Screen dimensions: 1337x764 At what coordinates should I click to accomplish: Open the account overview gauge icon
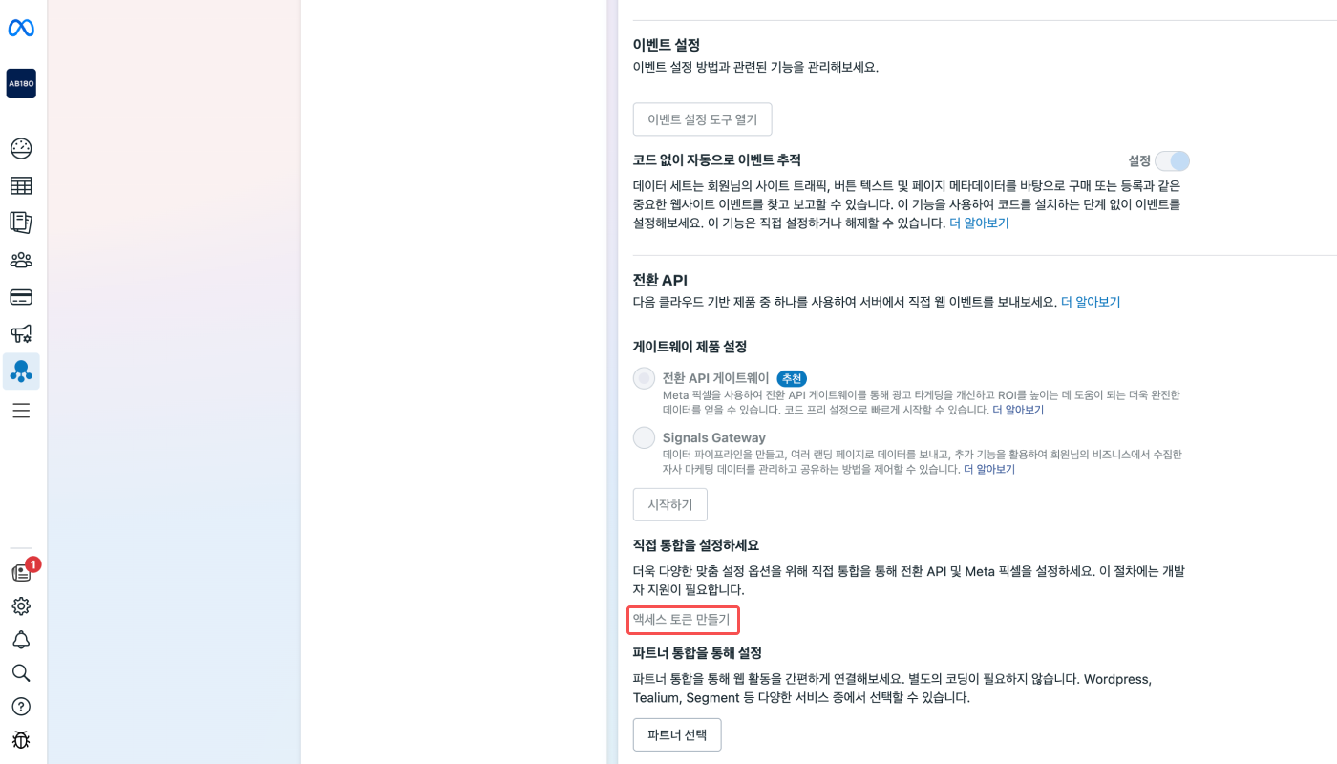[21, 149]
